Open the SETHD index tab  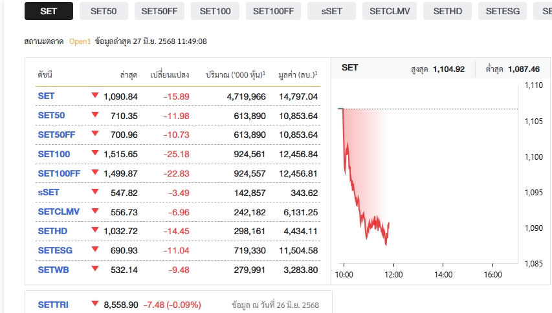[447, 11]
